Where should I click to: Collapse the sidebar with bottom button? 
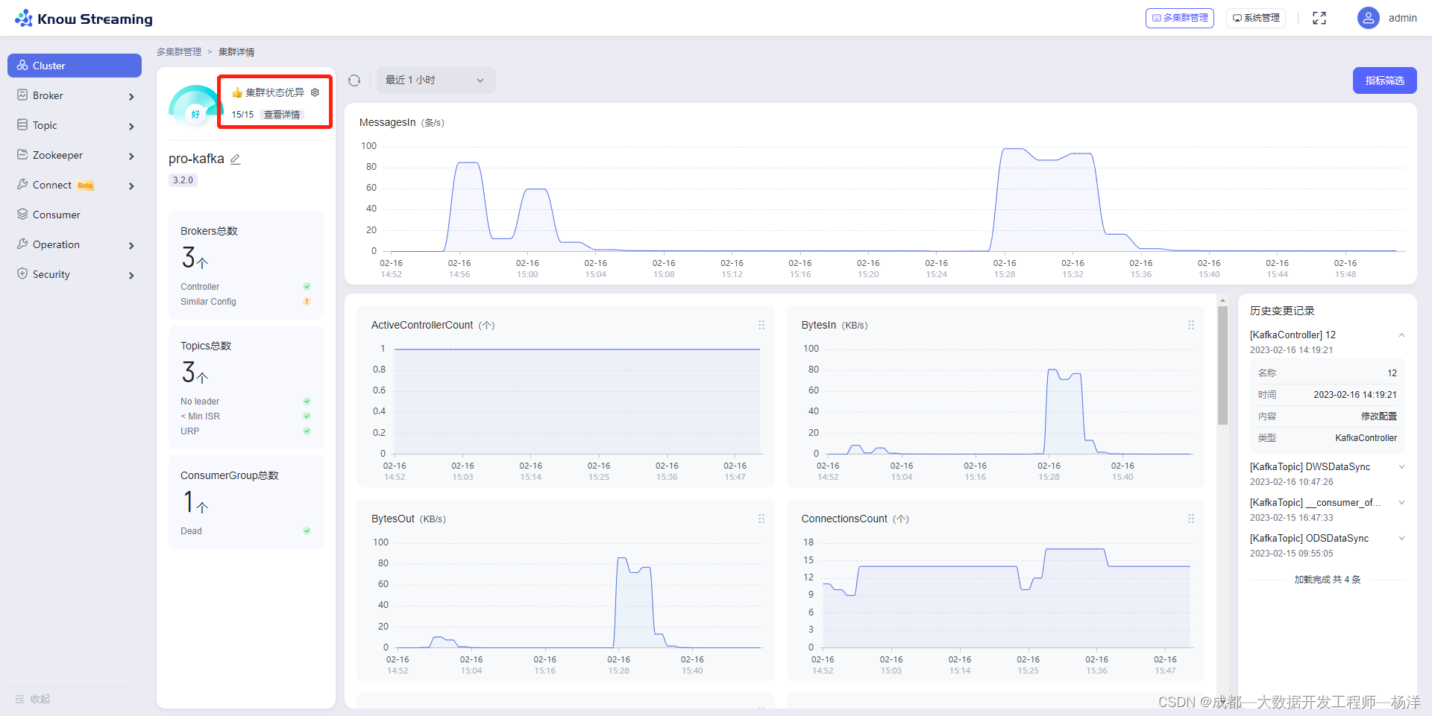click(x=33, y=699)
